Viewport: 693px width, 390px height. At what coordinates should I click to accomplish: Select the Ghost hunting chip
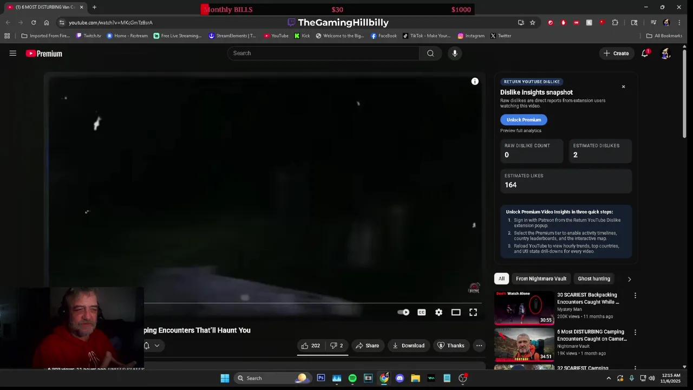(x=594, y=278)
